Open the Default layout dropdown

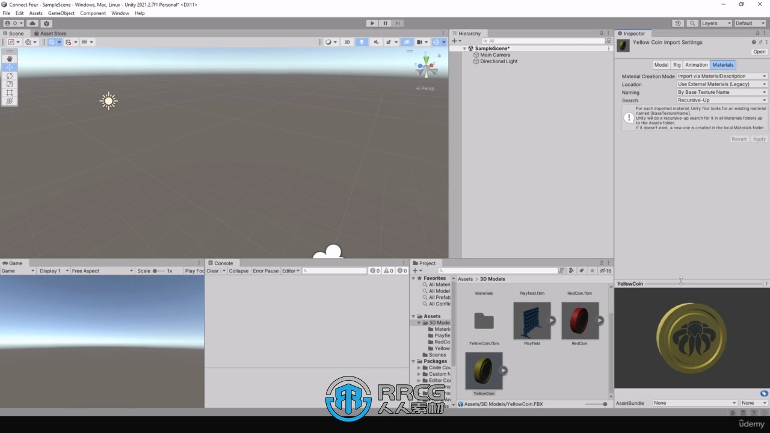coord(750,23)
